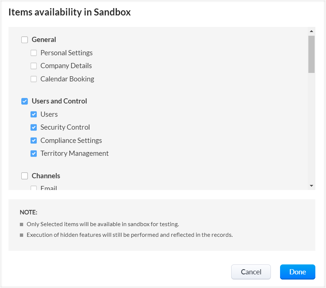Enable the Email checkbox under Channels
This screenshot has height=288, width=326.
[34, 188]
